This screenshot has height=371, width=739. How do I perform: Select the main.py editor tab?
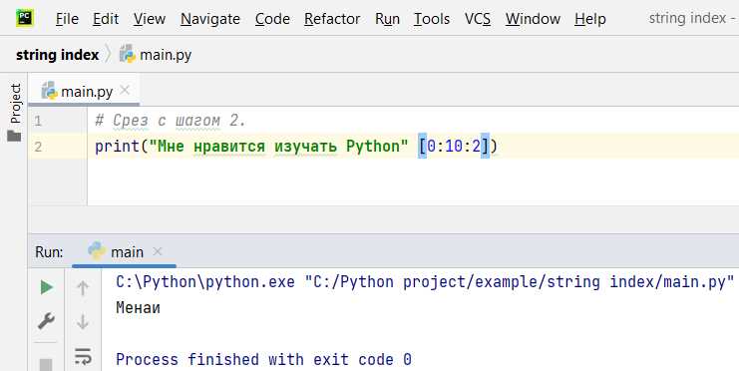point(78,91)
